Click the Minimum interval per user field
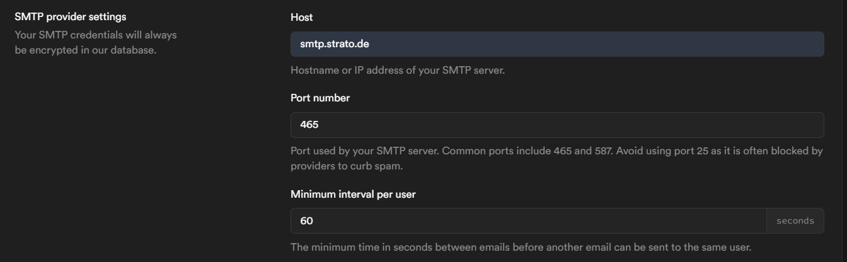847x262 pixels. [x=528, y=220]
